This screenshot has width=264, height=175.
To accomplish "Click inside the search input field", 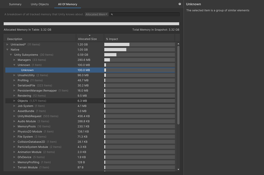I will [x=144, y=14].
